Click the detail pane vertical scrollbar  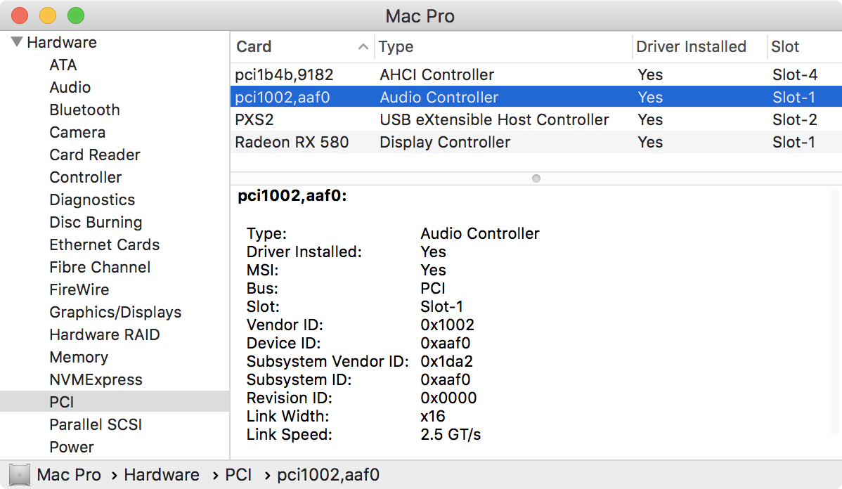834,311
